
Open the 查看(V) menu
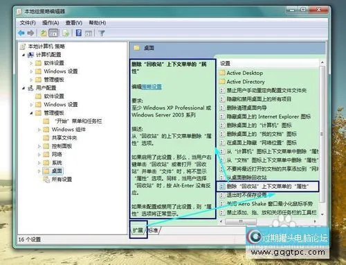click(x=74, y=23)
